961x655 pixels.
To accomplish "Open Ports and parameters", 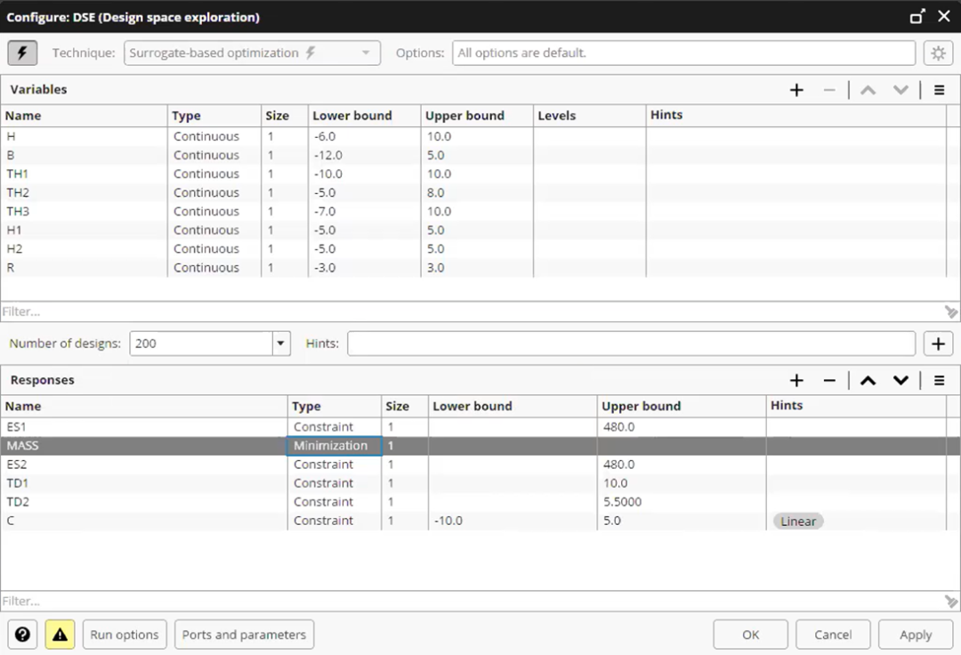I will point(244,635).
